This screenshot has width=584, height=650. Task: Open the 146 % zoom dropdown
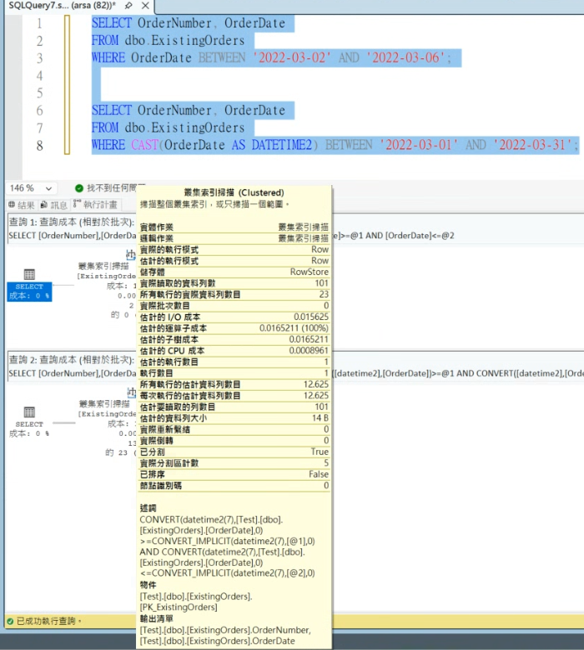48,188
